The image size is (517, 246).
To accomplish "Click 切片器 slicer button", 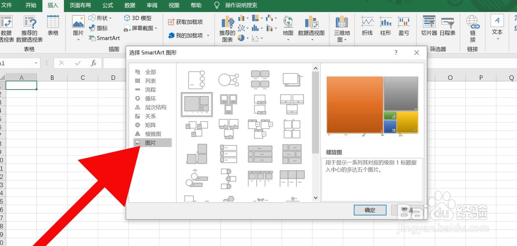I will click(x=429, y=26).
